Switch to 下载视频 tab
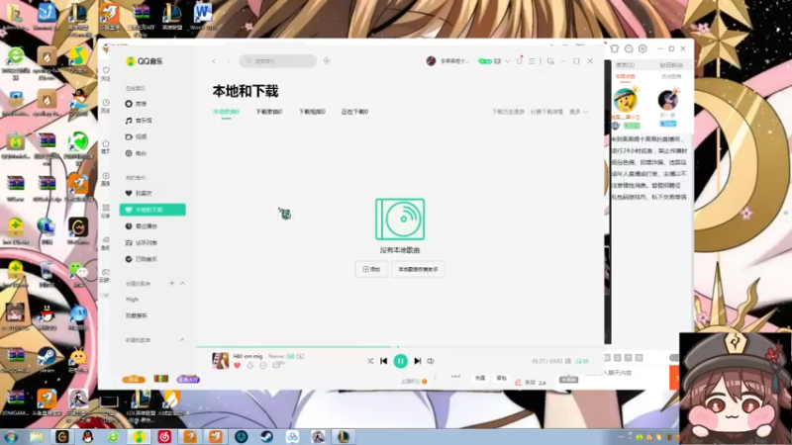The image size is (792, 445). coord(312,112)
